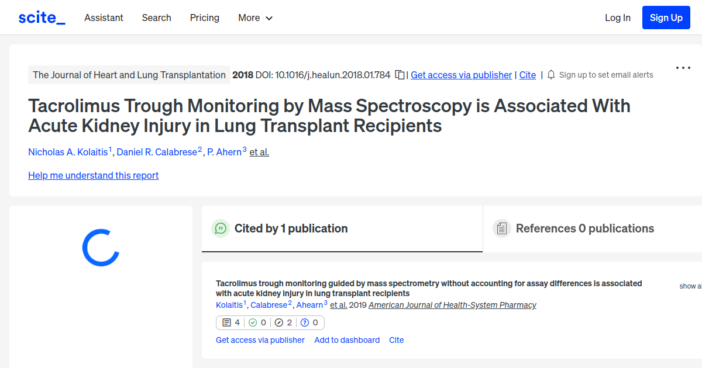Click the green quote icon beside Cited by

point(221,228)
